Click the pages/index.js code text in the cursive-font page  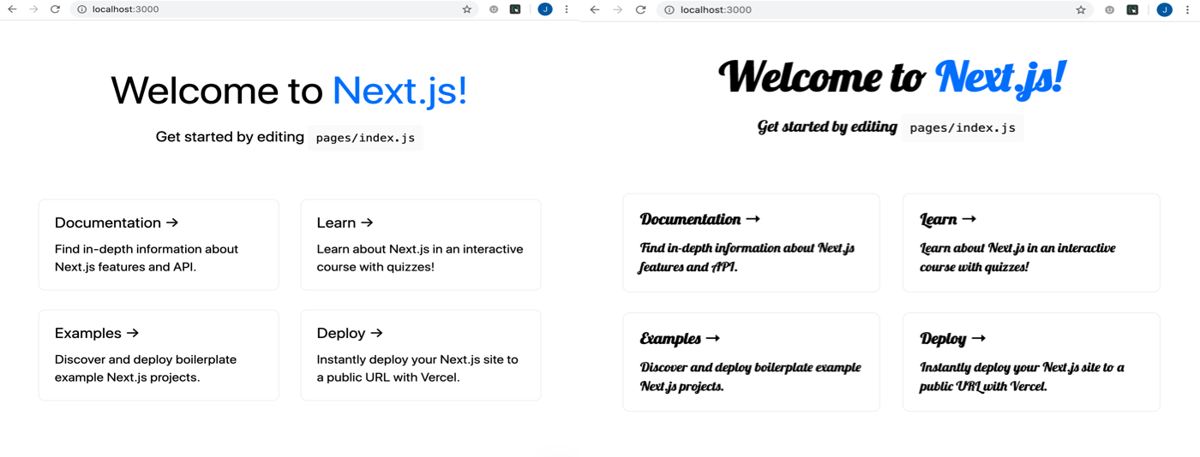963,128
